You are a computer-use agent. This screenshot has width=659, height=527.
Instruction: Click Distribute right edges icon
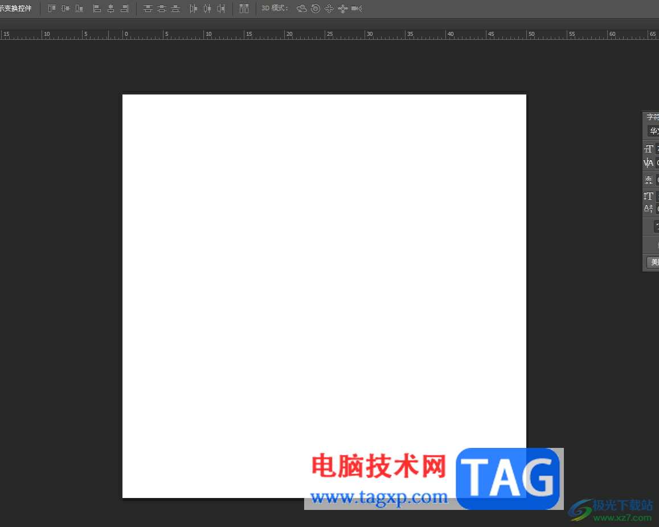coord(221,9)
